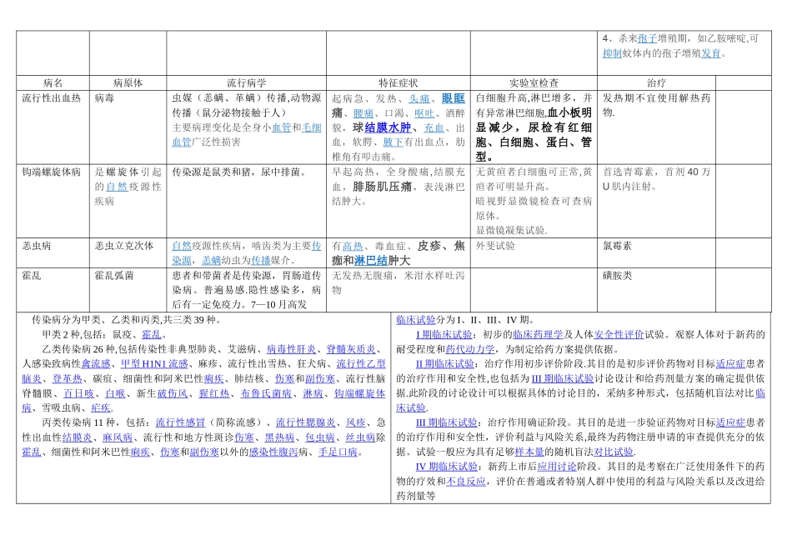Viewport: 792px width, 560px height.
Task: Follow the 风疹 hyperlink
Action: pyautogui.click(x=356, y=422)
